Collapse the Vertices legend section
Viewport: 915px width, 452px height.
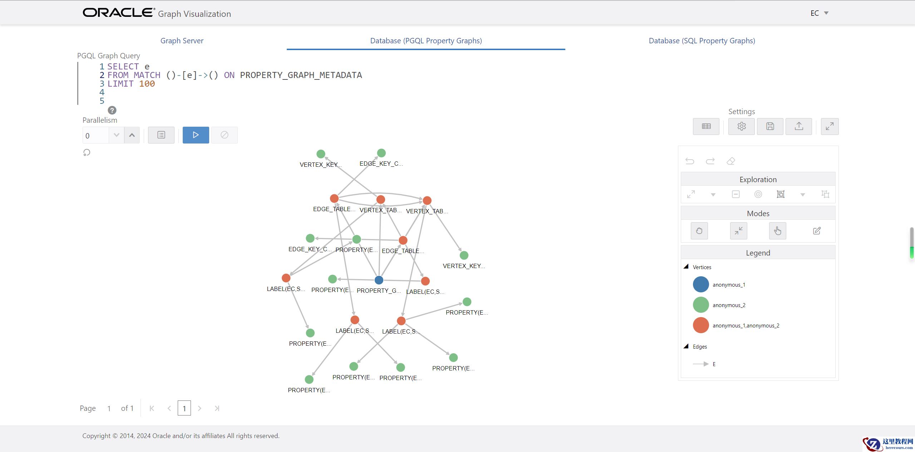[686, 267]
